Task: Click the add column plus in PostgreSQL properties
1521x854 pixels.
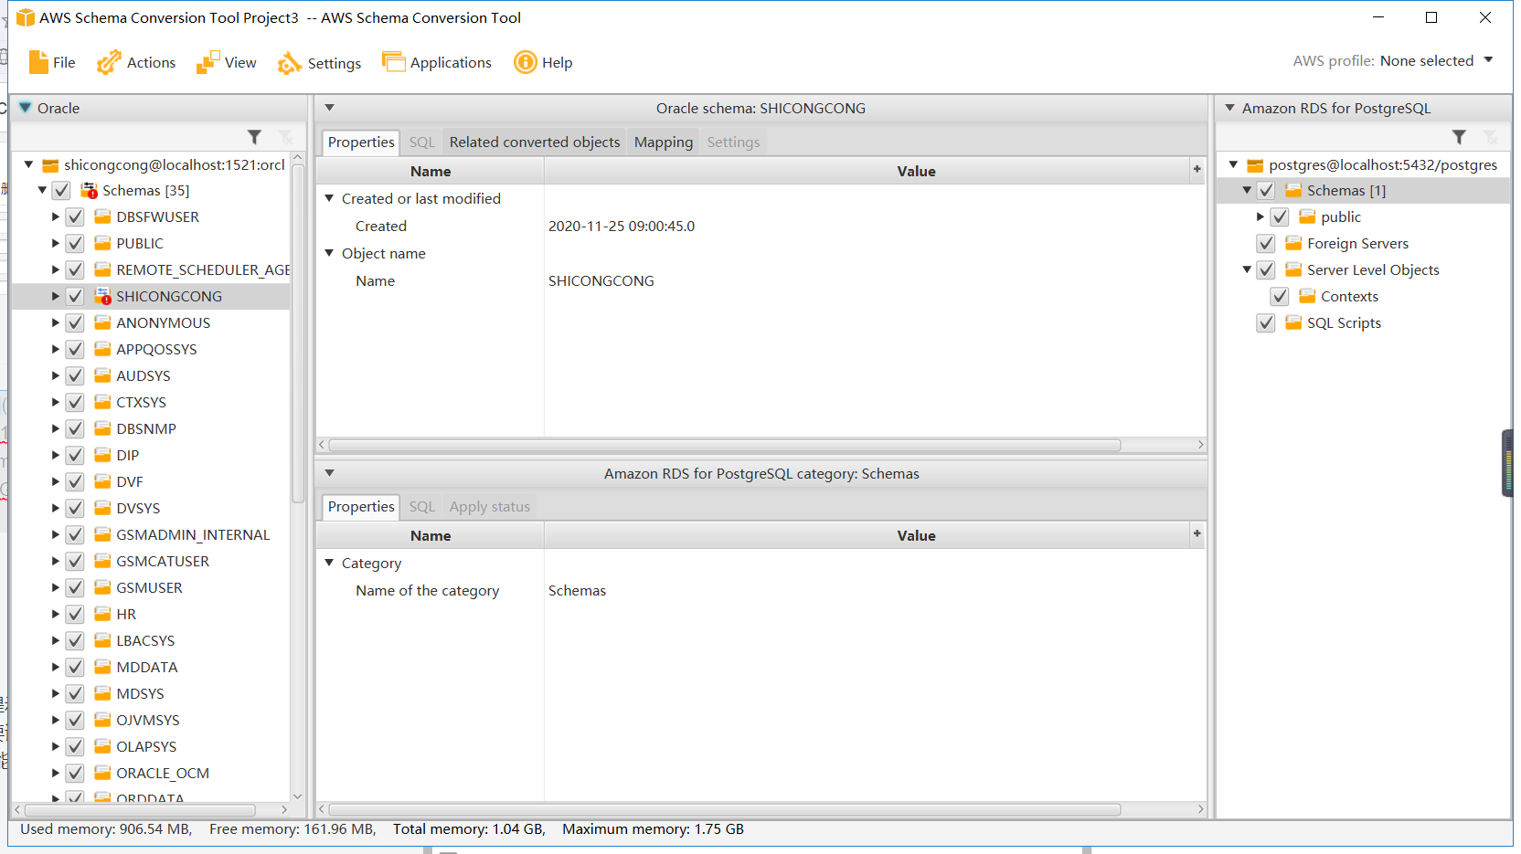Action: pyautogui.click(x=1197, y=533)
